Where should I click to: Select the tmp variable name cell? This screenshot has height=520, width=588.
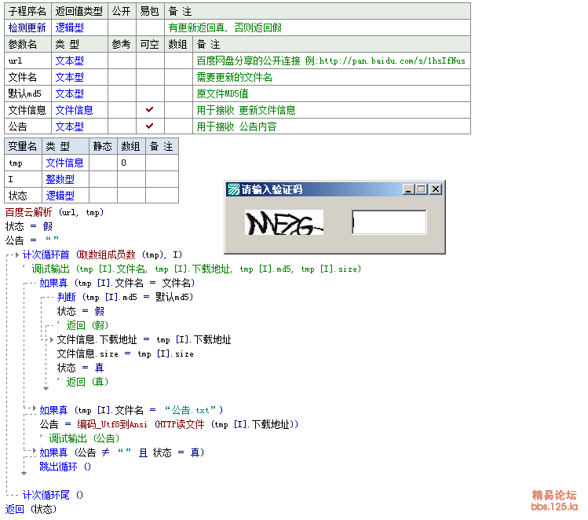(x=23, y=163)
